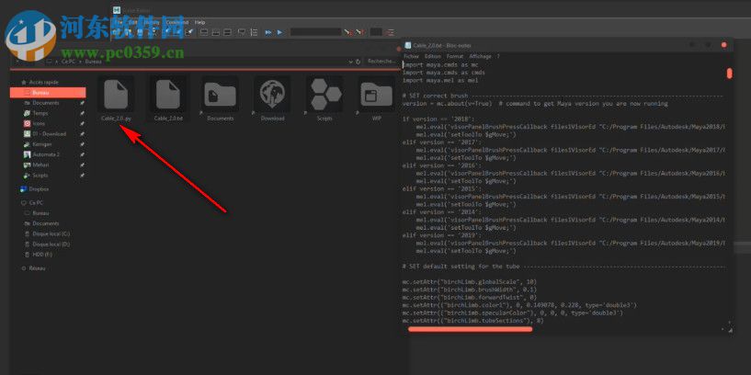Click line 'import maya.mel as mel'

pyautogui.click(x=440, y=81)
